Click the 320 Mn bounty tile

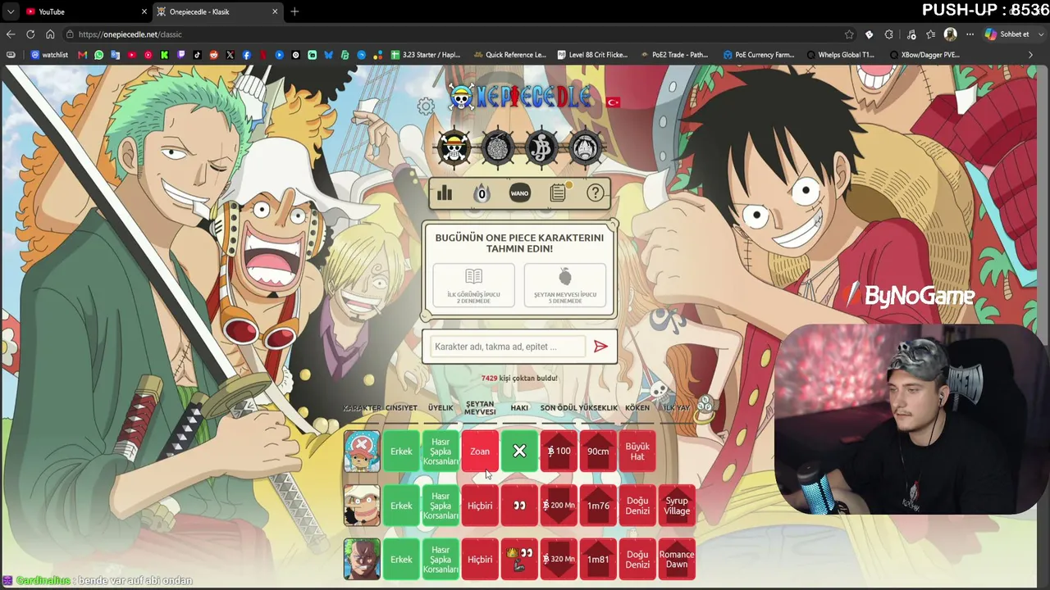(559, 560)
